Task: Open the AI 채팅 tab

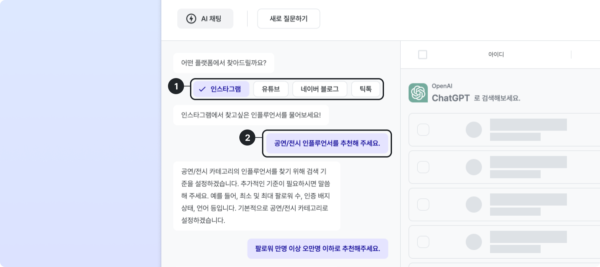Action: pyautogui.click(x=205, y=19)
